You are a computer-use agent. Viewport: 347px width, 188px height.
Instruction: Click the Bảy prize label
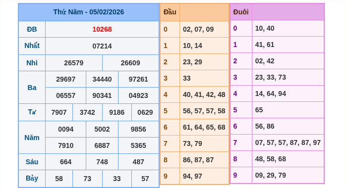pyautogui.click(x=32, y=178)
